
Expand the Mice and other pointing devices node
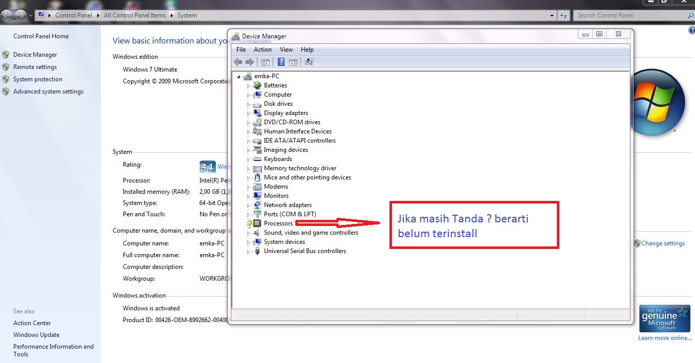249,178
